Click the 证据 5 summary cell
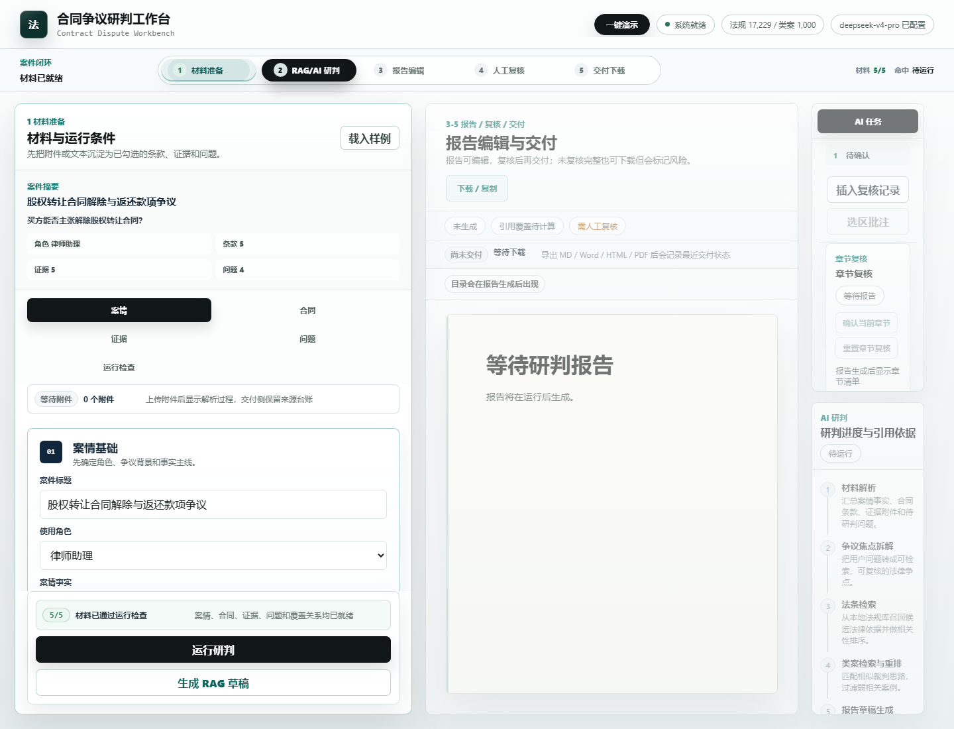 pyautogui.click(x=119, y=270)
